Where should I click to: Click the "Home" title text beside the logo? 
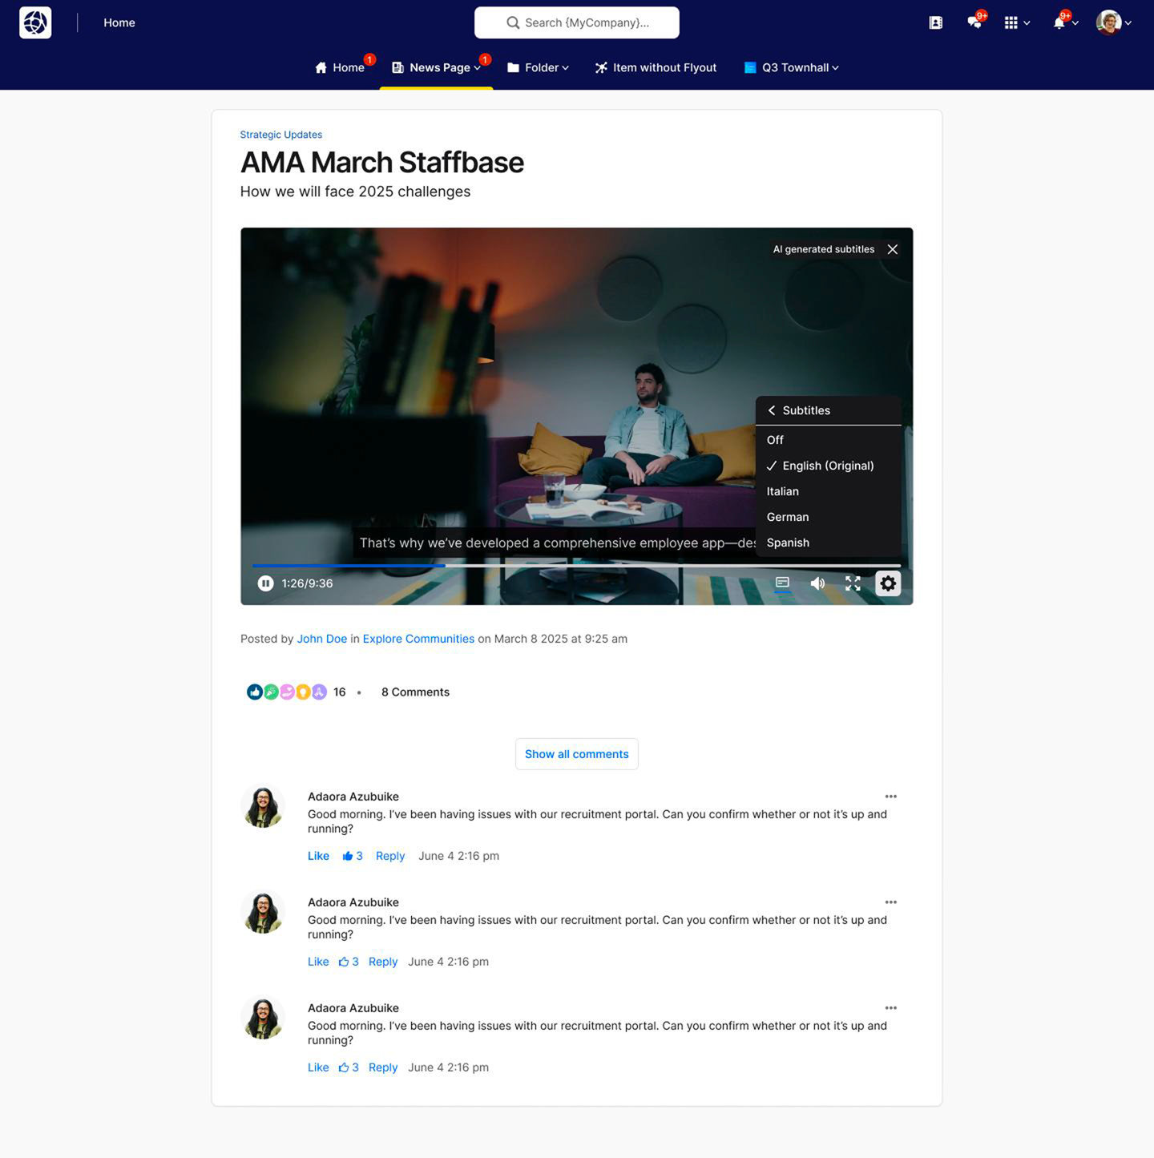[x=119, y=22]
